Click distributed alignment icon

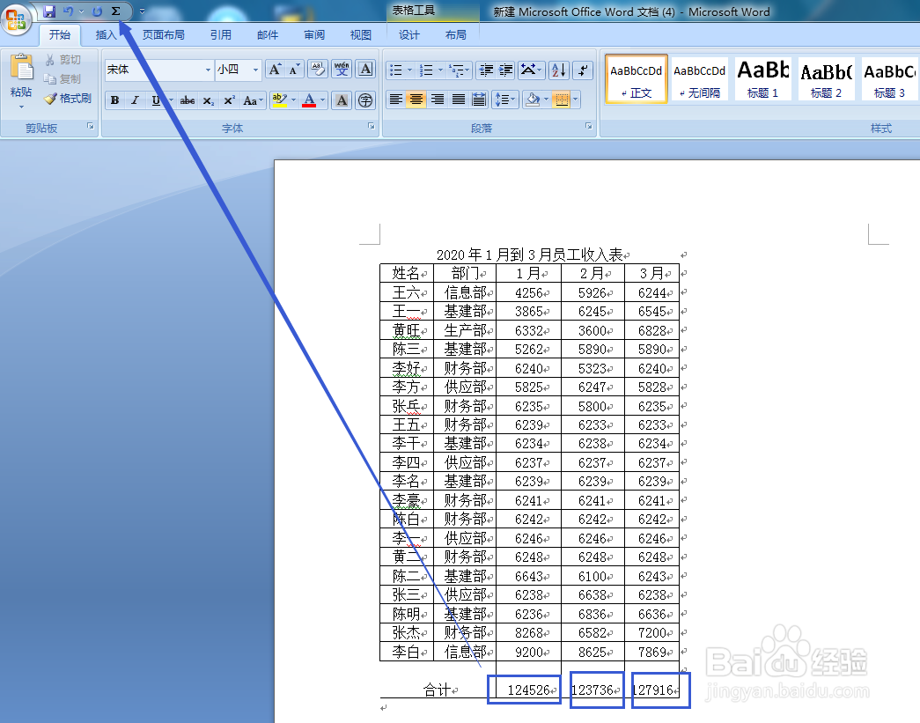coord(479,100)
